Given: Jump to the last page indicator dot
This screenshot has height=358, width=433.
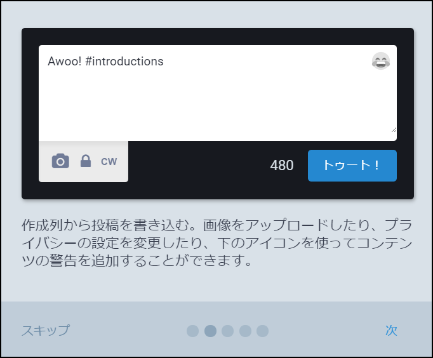Looking at the screenshot, I should [x=262, y=331].
